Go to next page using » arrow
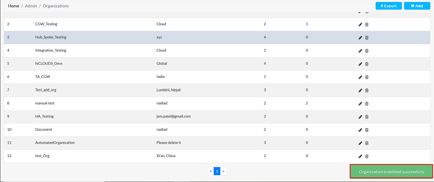The image size is (434, 182). tap(223, 171)
